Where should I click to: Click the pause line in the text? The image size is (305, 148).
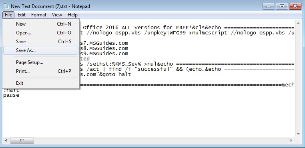coord(11,95)
